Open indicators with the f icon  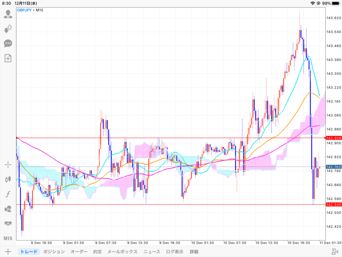[x=8, y=194]
